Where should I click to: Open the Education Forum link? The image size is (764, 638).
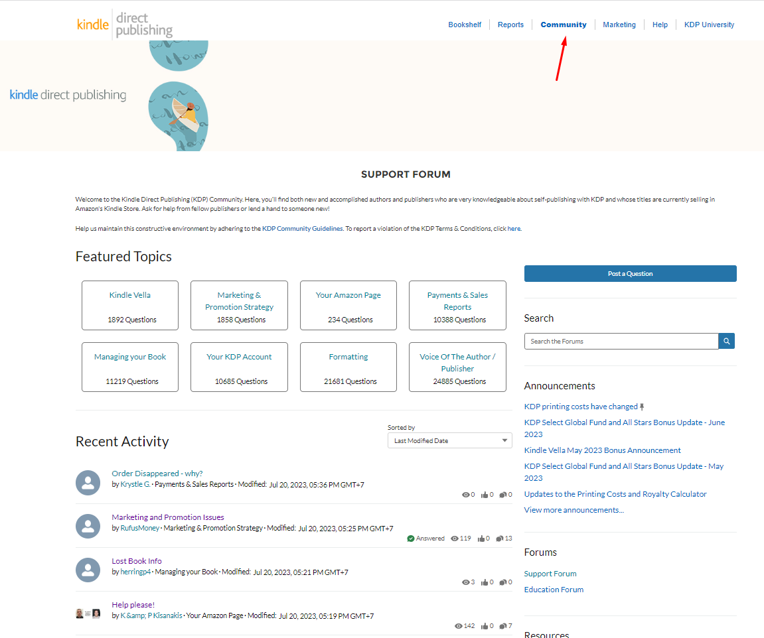[x=554, y=590]
